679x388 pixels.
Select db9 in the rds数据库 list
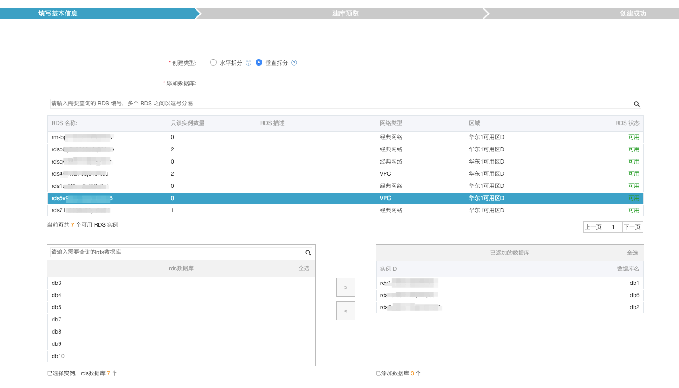tap(181, 344)
